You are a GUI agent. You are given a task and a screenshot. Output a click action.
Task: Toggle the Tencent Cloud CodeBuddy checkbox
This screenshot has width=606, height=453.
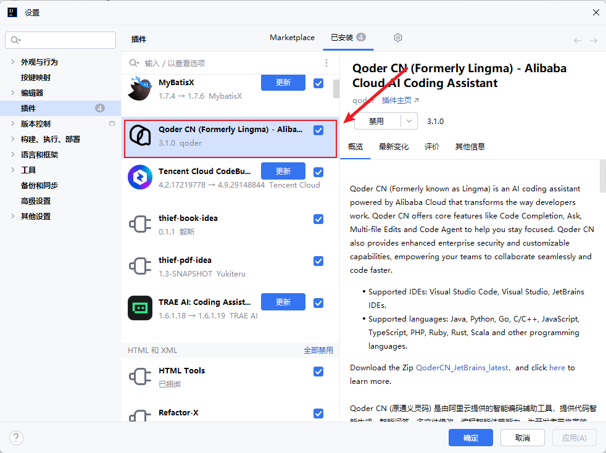(x=318, y=172)
